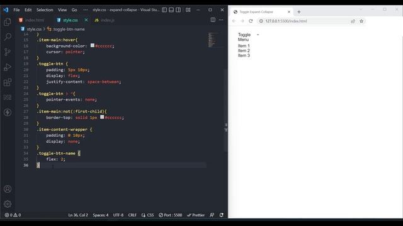Click the share page icon in address bar
The width and height of the screenshot is (403, 226).
pyautogui.click(x=353, y=21)
